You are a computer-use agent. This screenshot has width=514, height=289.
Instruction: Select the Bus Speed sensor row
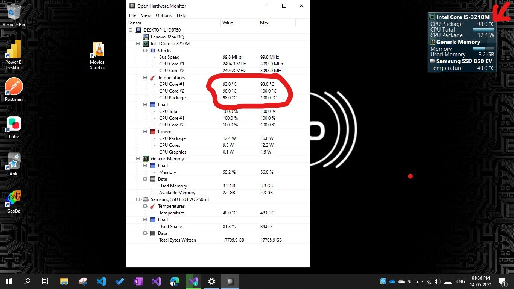(x=218, y=57)
